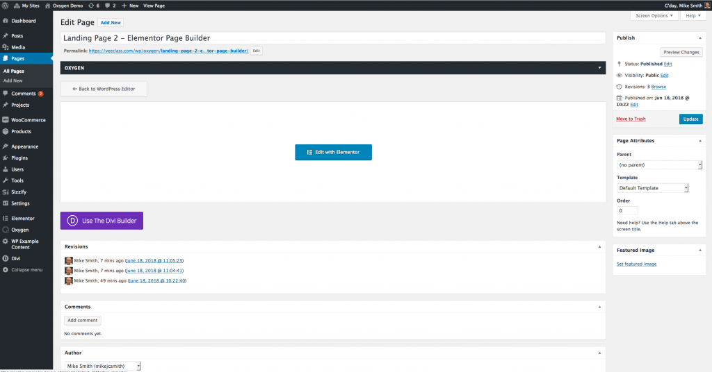
Task: Open Add New under Pages submenu
Action: coord(13,81)
